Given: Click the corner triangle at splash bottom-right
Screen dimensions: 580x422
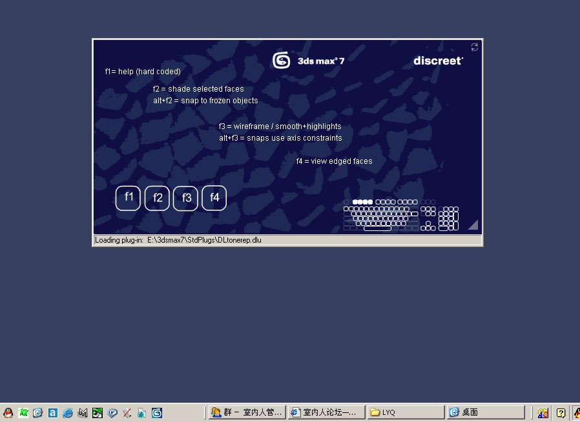Looking at the screenshot, I should (473, 225).
